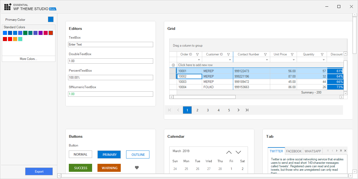Click the heart icon button

coord(137,168)
